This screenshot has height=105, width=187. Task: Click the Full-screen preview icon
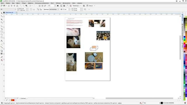point(58,6)
